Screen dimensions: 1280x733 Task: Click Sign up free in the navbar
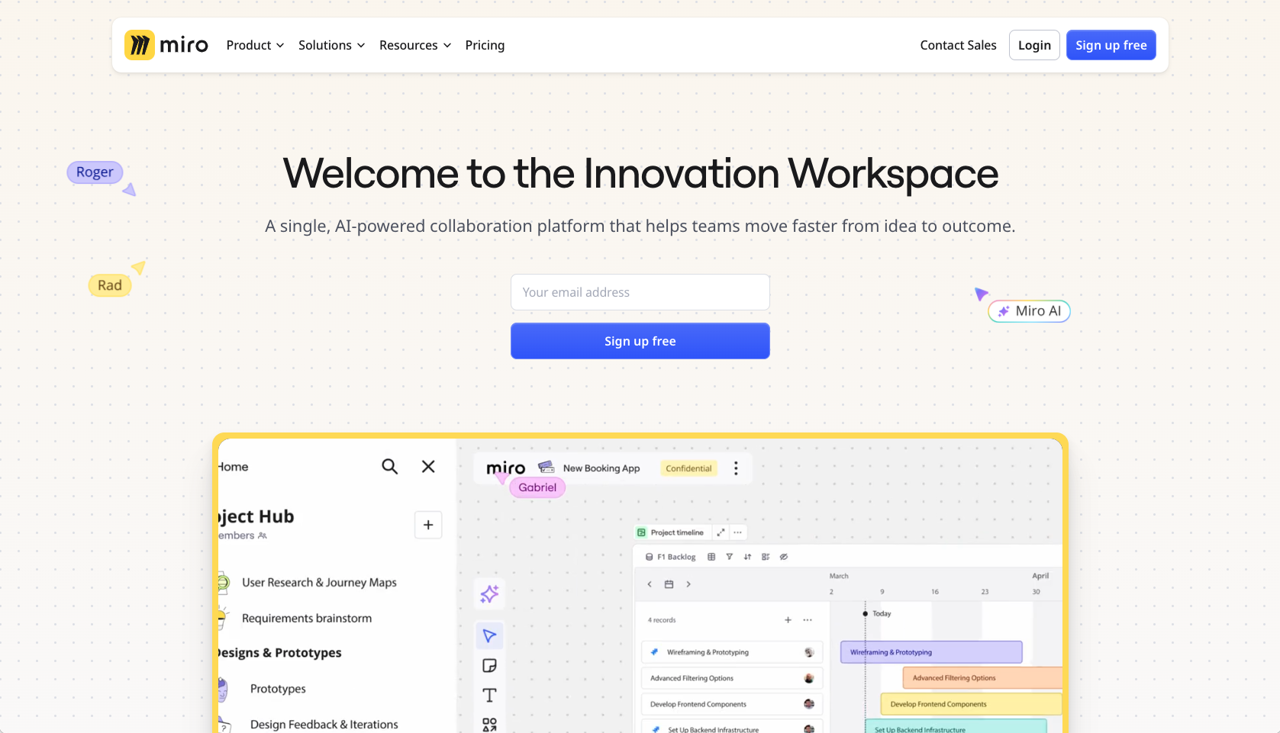(x=1111, y=45)
